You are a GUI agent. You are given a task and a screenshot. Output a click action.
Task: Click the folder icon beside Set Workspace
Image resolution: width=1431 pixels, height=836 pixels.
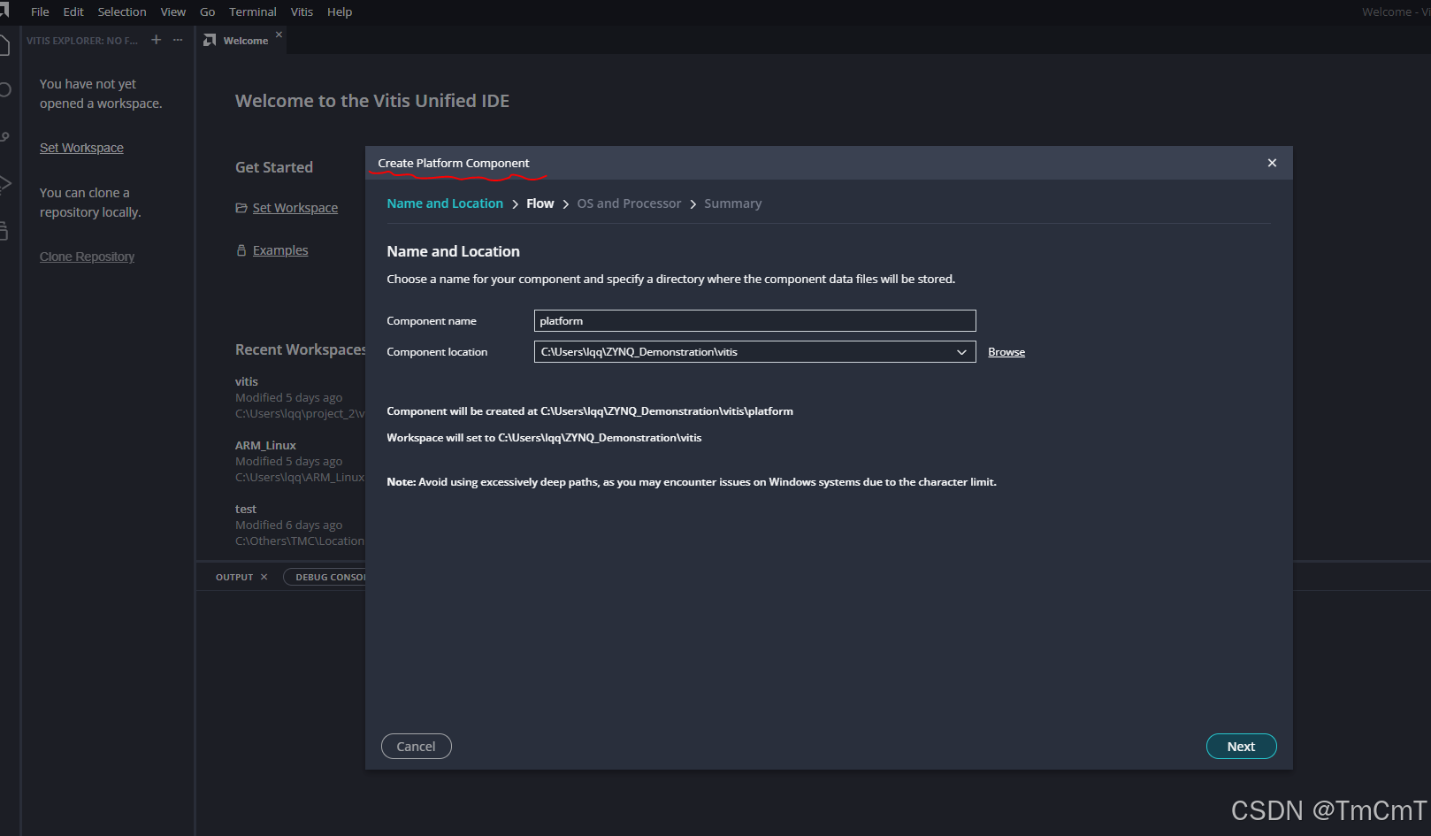coord(241,208)
